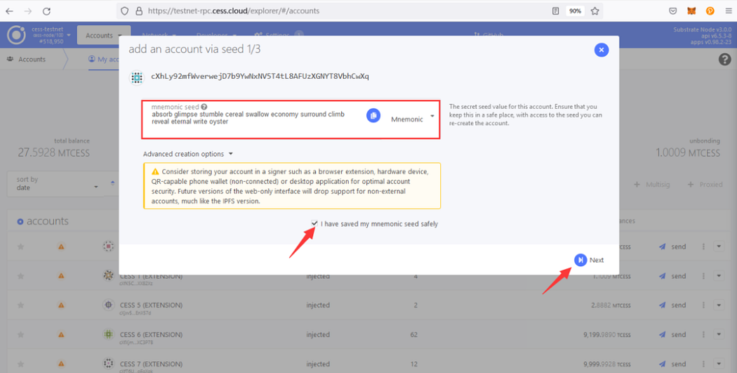Click the warning icon in CESS 5 row
The width and height of the screenshot is (737, 373).
[x=61, y=306]
